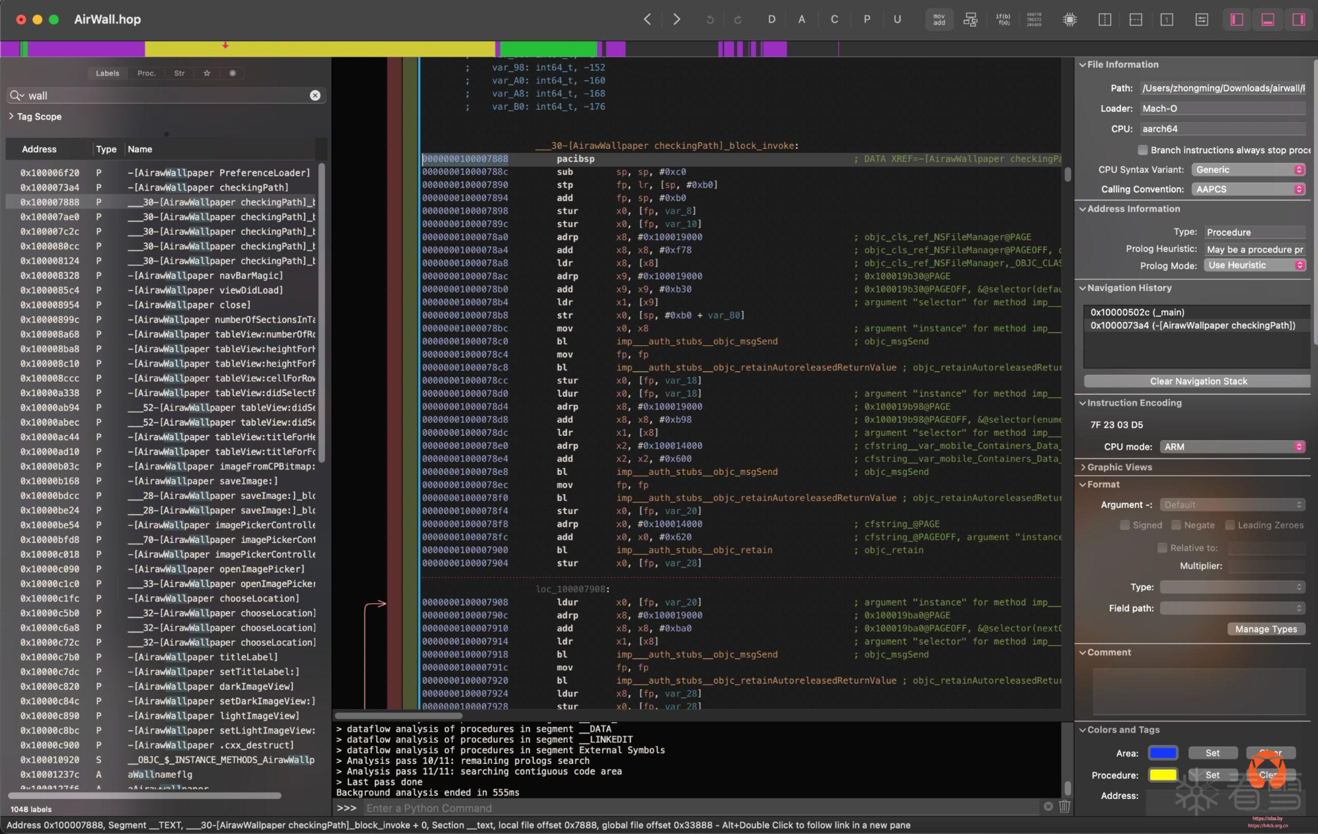Switch to control flow graph view
The image size is (1318, 834).
click(970, 20)
